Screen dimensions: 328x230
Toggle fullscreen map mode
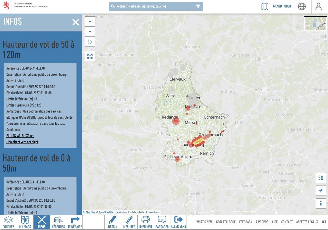pos(90,56)
